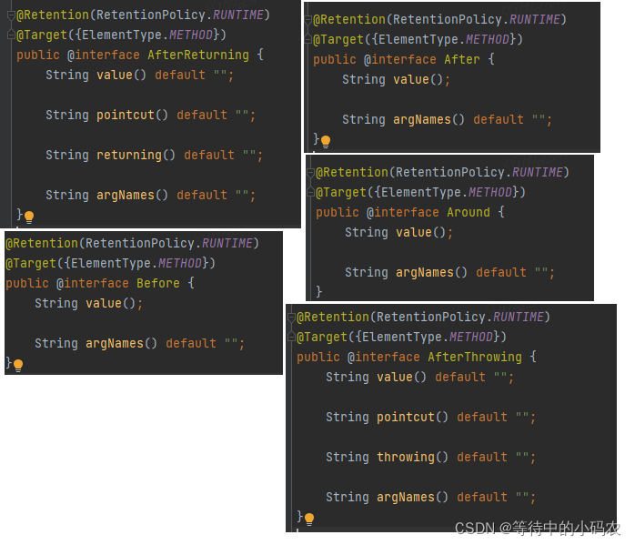Collapse the @Target fold marker in Around snippet
Screen dimensions: 635x545
point(310,192)
